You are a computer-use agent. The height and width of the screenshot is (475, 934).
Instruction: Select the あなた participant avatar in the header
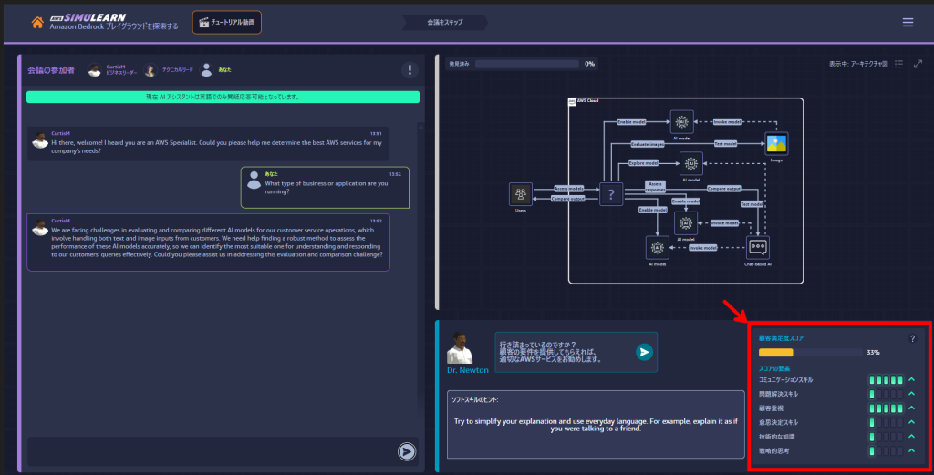pyautogui.click(x=206, y=70)
